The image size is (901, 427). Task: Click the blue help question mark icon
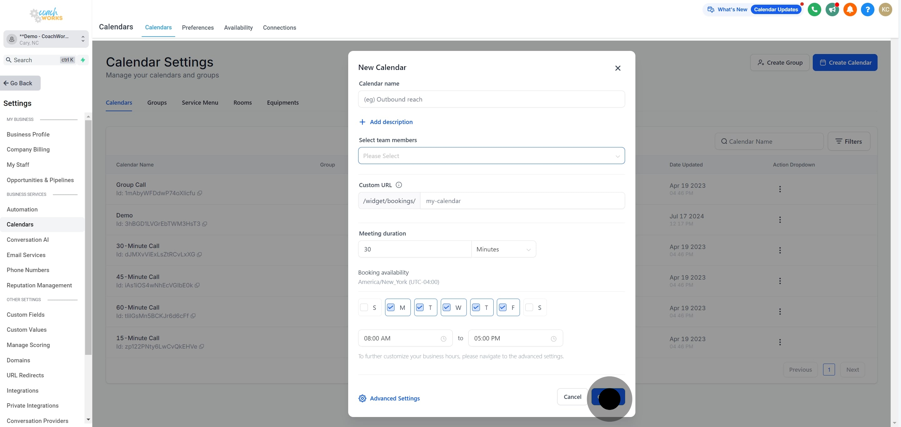click(868, 9)
